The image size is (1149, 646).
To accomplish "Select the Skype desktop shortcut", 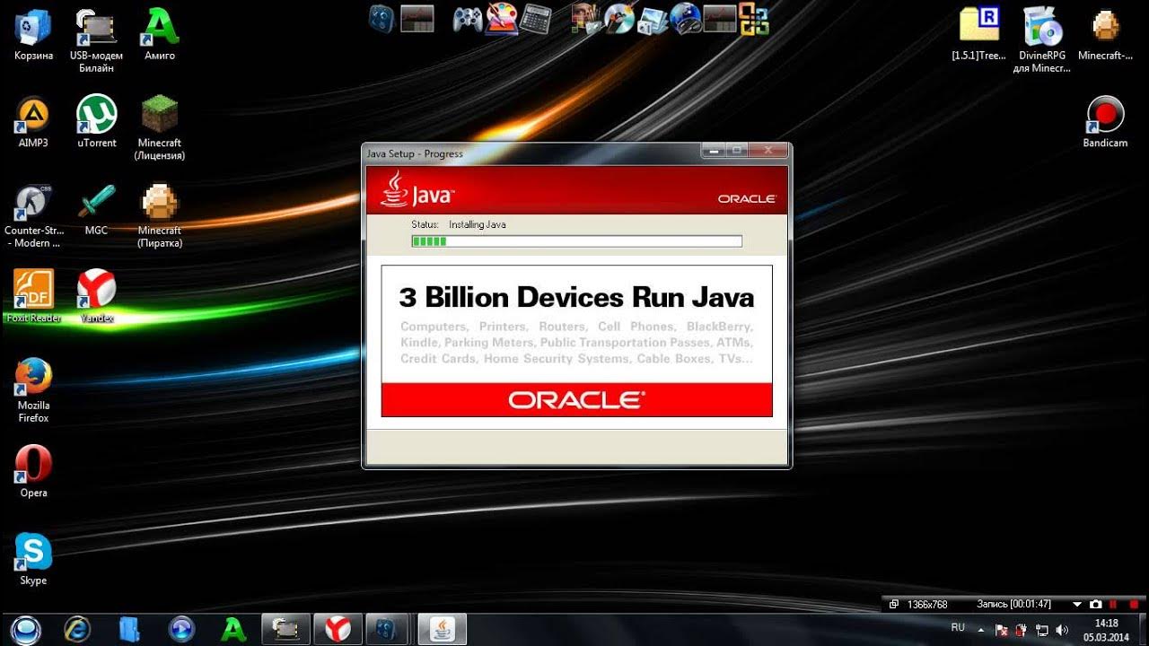I will click(33, 560).
